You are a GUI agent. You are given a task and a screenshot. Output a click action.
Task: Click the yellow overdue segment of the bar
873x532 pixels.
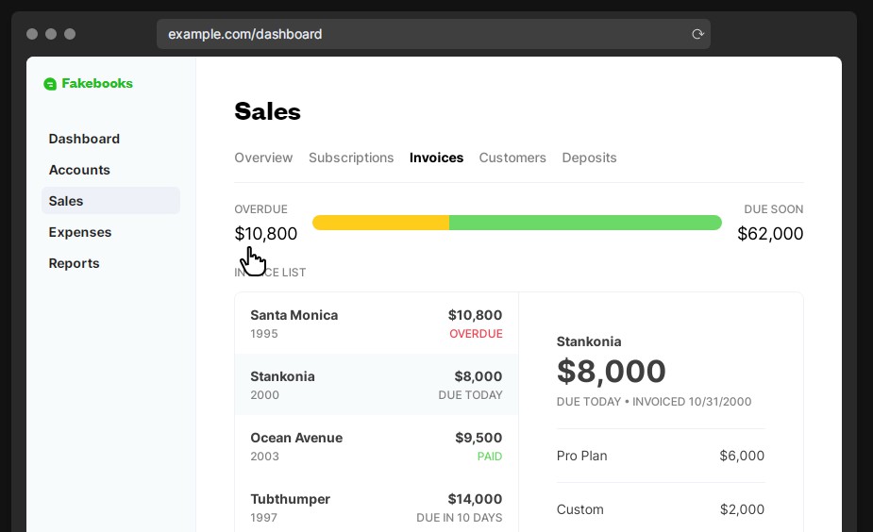tap(381, 223)
